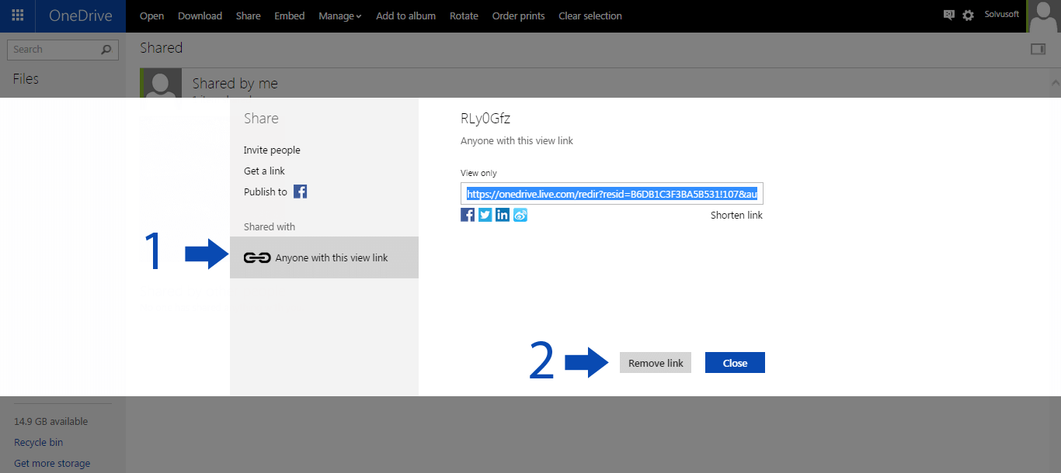Click the Remove link button
1061x473 pixels.
pyautogui.click(x=656, y=363)
